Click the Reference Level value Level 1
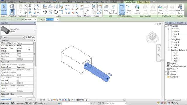This screenshot has width=187, height=105. (25, 48)
